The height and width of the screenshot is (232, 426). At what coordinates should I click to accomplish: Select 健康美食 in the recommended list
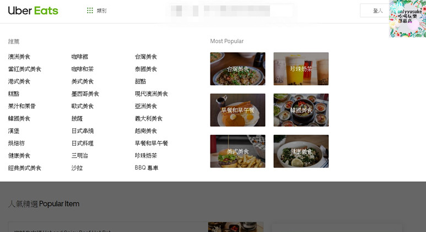tap(19, 156)
